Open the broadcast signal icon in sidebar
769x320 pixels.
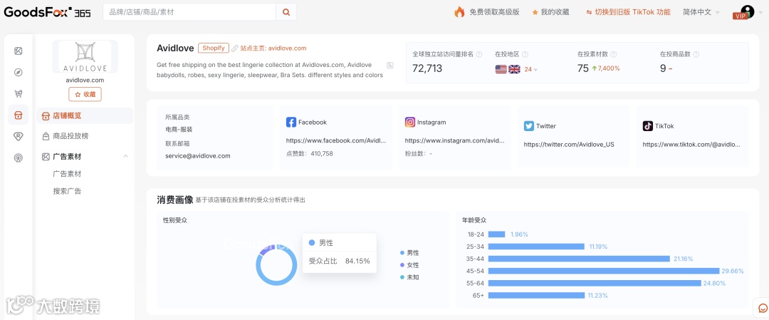18,158
